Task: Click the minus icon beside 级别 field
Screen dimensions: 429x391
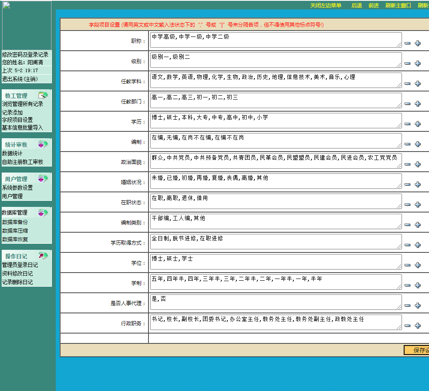Action: point(408,64)
